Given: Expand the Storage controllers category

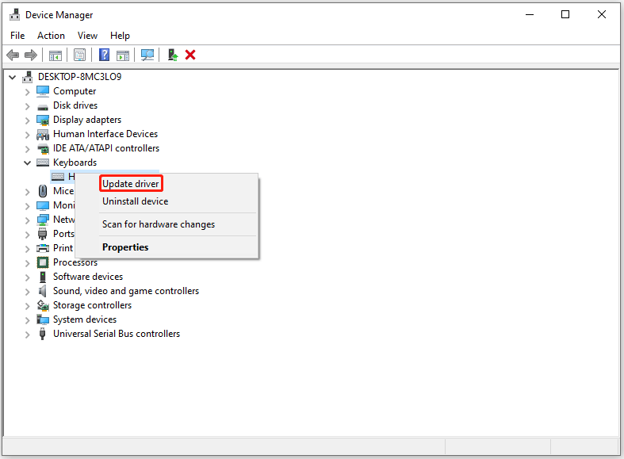Looking at the screenshot, I should [x=27, y=306].
